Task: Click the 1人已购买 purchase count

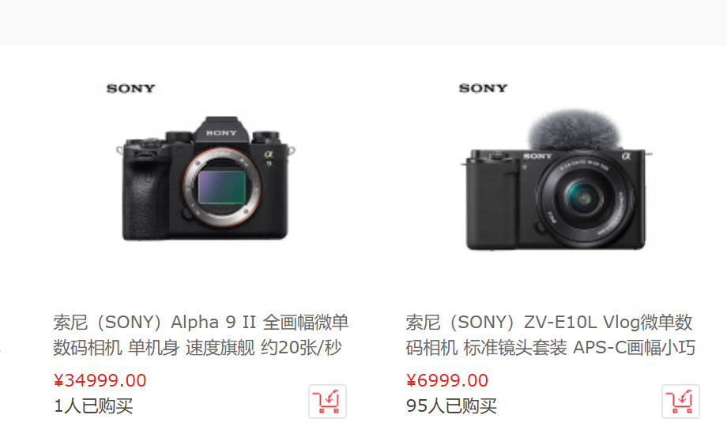Action: click(x=94, y=406)
